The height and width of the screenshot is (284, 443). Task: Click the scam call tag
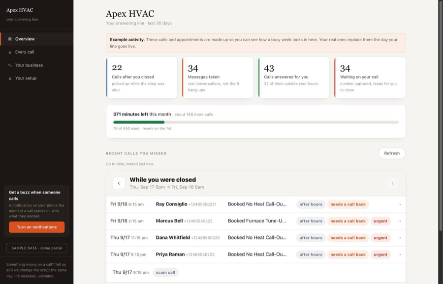[x=165, y=272]
